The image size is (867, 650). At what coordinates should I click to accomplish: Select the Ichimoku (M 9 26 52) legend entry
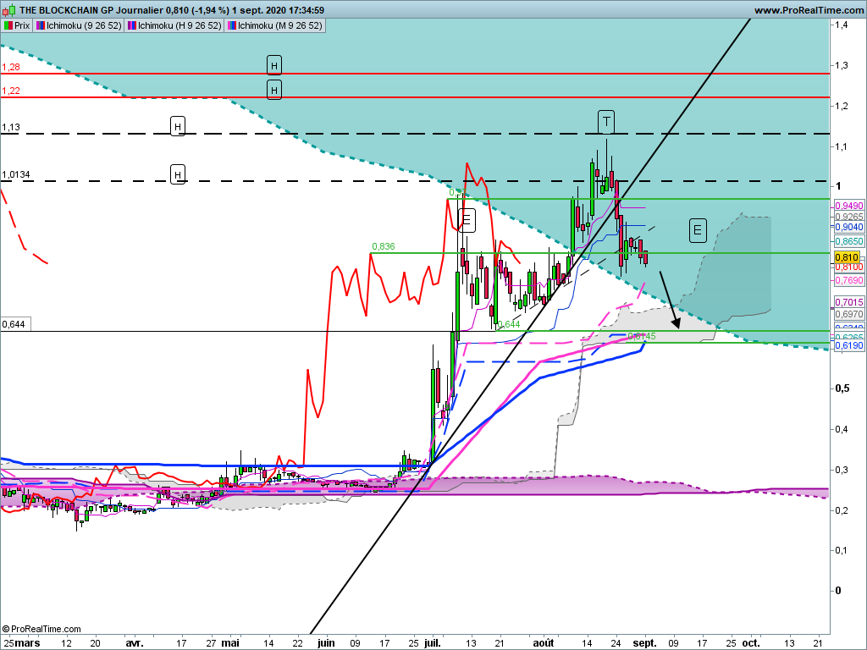(275, 25)
